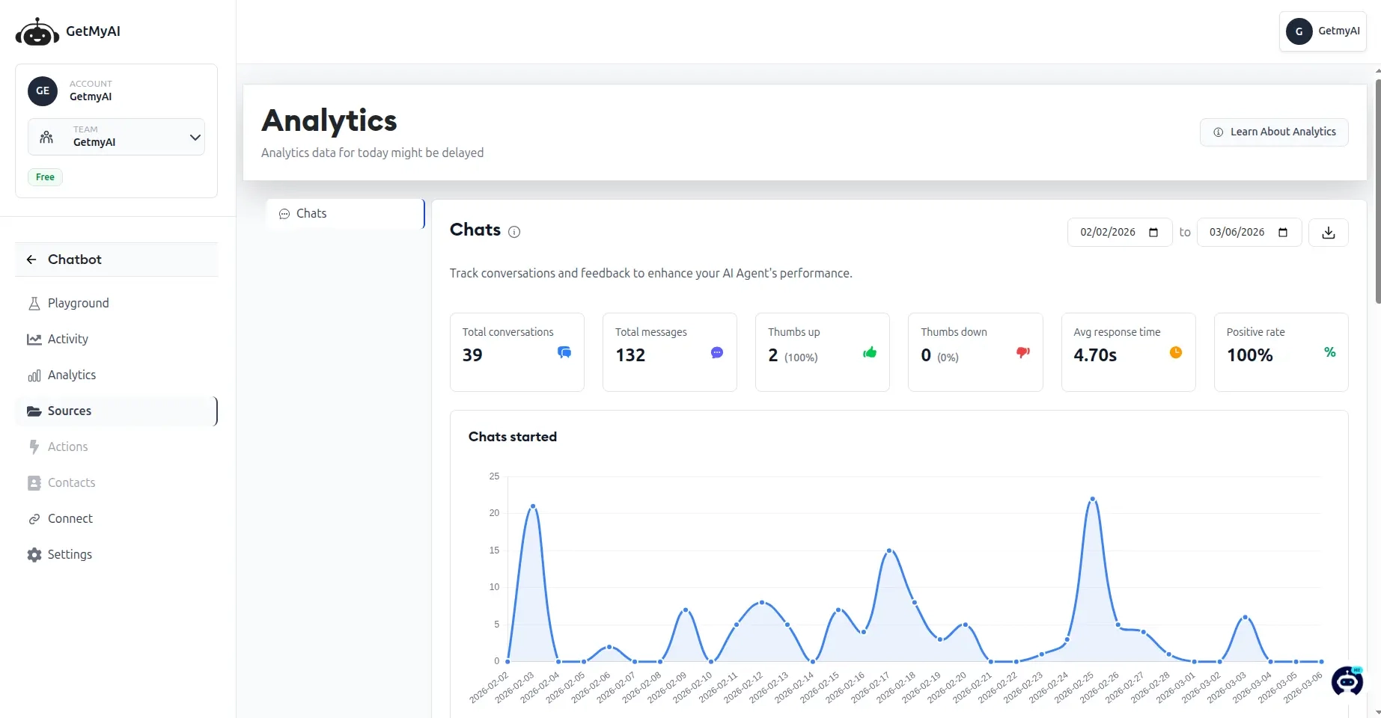Open the start date calendar picker
The image size is (1381, 718).
pyautogui.click(x=1153, y=233)
